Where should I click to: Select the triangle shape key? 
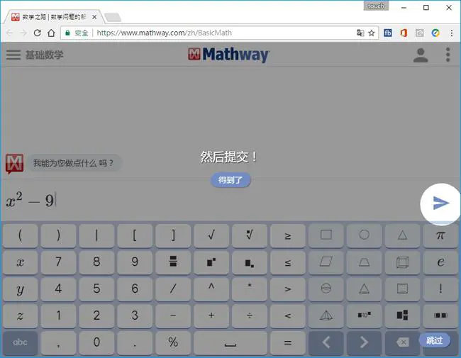pos(402,235)
